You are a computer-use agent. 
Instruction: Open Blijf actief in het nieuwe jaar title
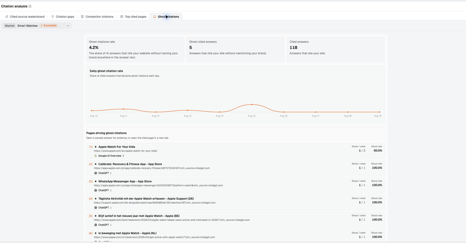point(139,216)
